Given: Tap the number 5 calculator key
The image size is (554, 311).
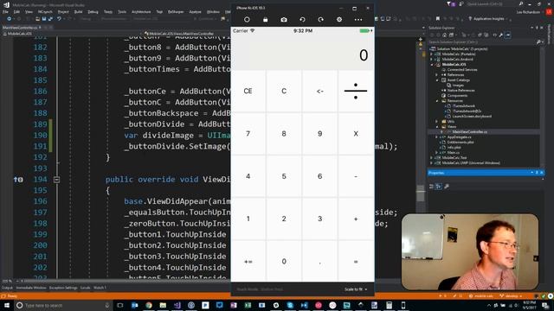Looking at the screenshot, I should click(284, 176).
